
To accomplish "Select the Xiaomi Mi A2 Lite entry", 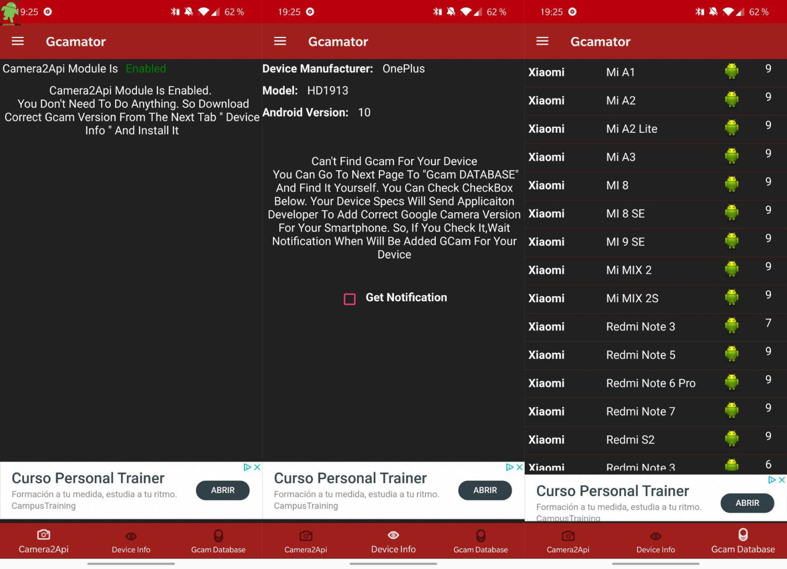I will pyautogui.click(x=631, y=129).
